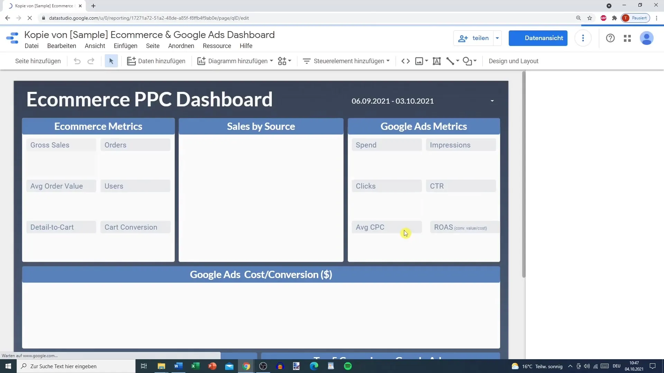Image resolution: width=664 pixels, height=373 pixels.
Task: Expand the shape tool dropdown arrow
Action: (475, 61)
